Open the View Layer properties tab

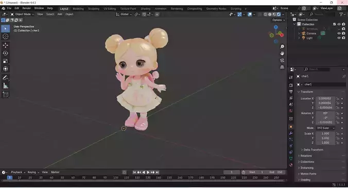(x=291, y=98)
